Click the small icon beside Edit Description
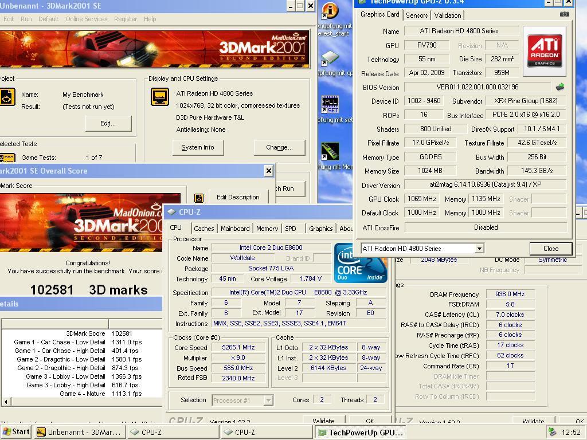Viewport: 587px width, 440px height. (x=199, y=198)
